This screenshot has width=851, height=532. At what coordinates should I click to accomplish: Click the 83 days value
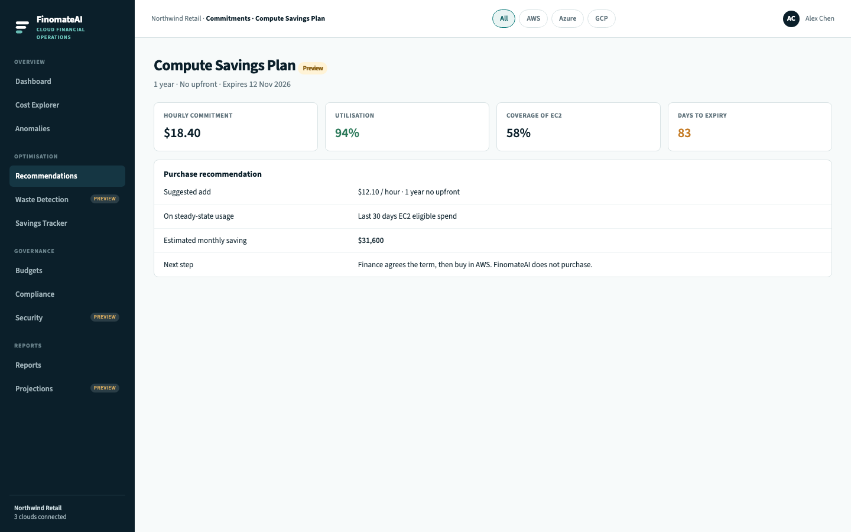684,134
